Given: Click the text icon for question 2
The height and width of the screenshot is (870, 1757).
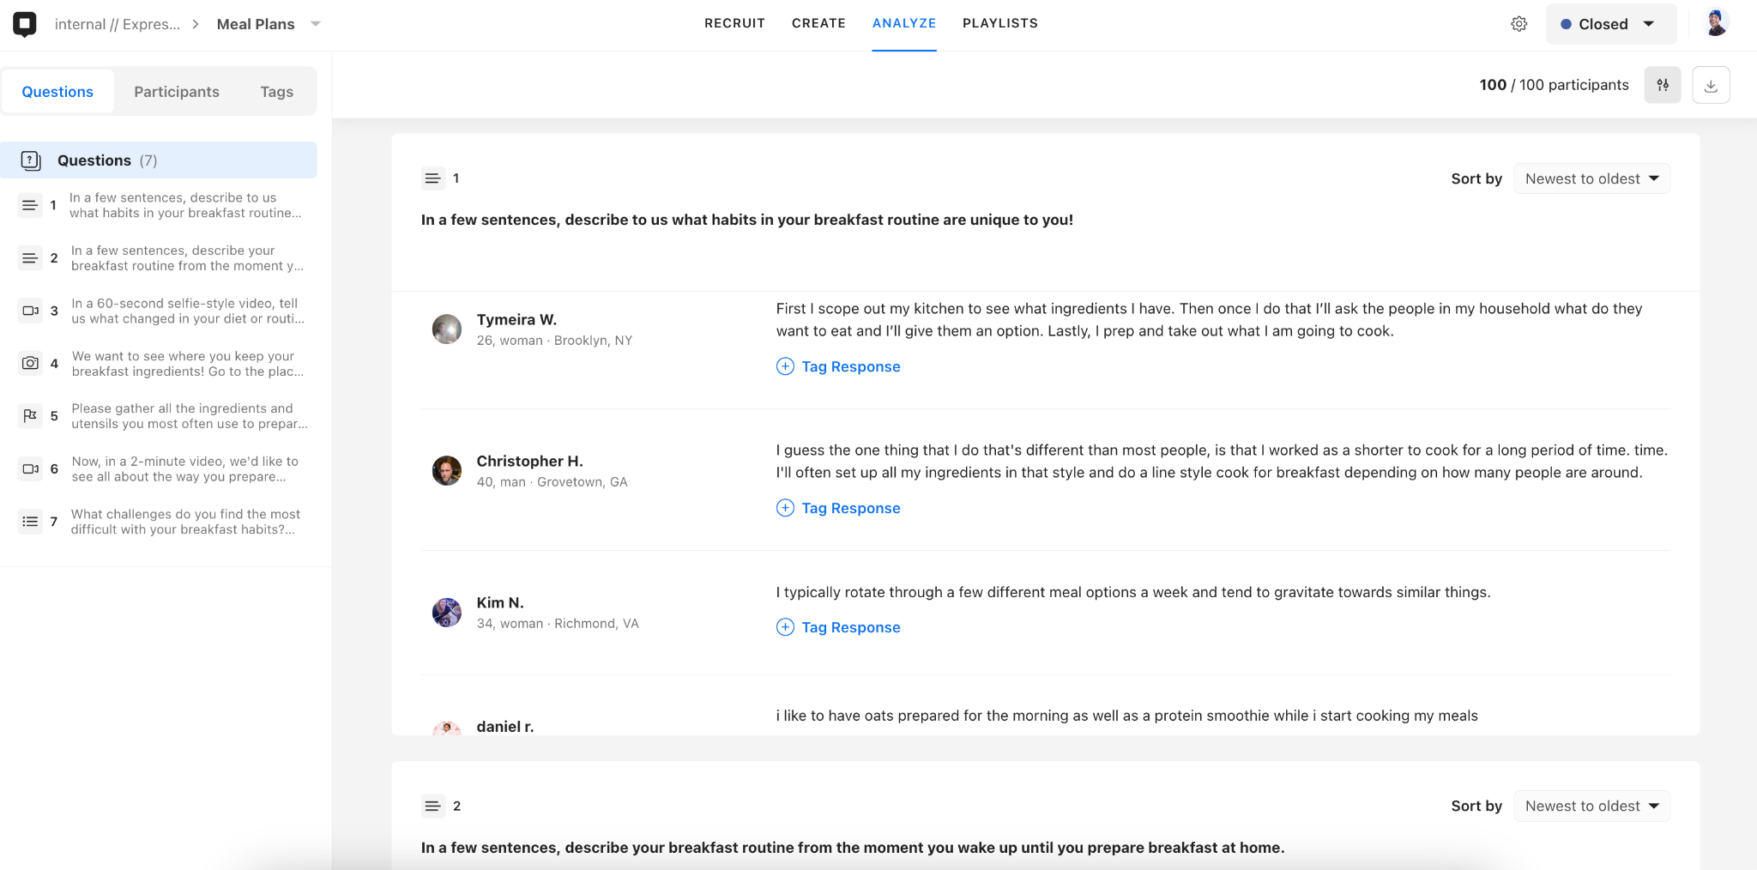Looking at the screenshot, I should (30, 258).
